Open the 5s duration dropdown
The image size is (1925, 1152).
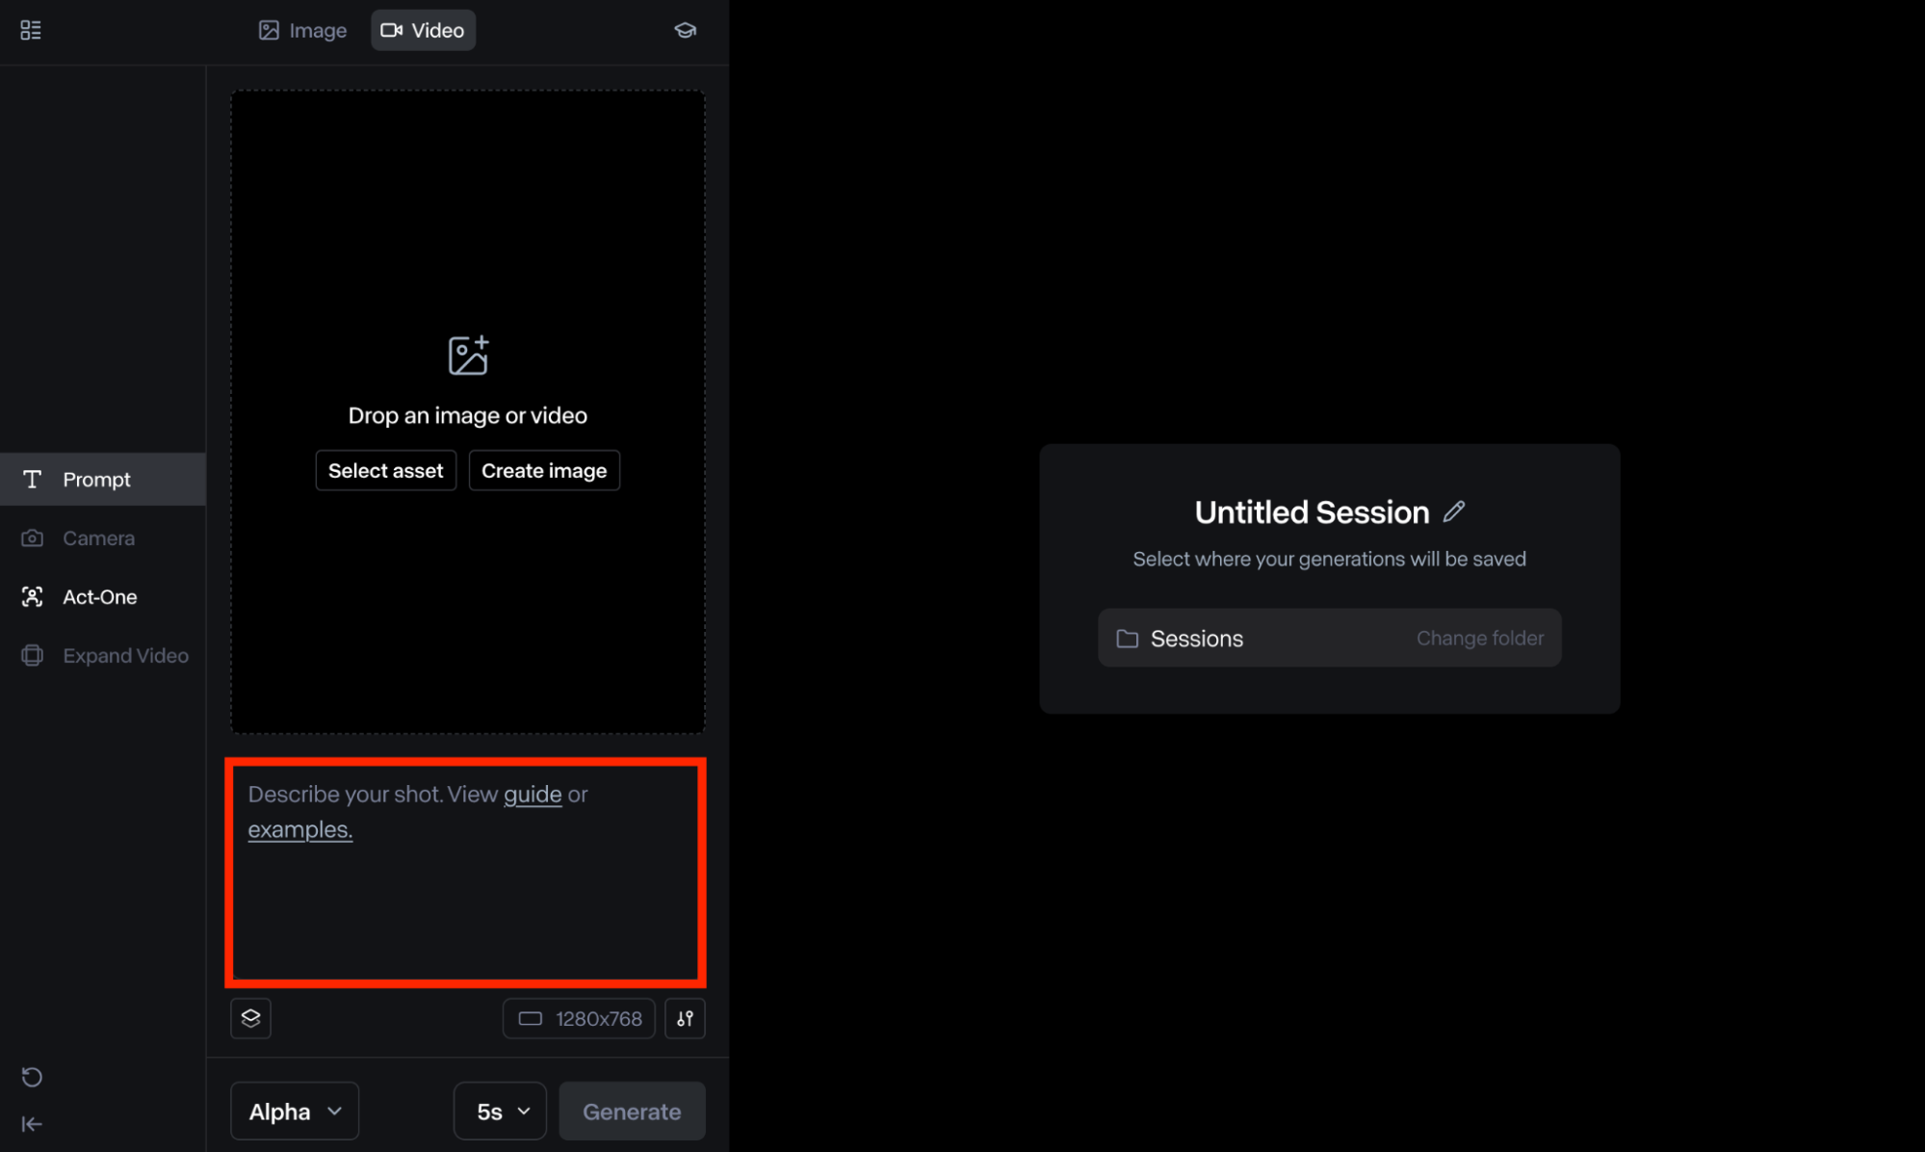tap(500, 1111)
